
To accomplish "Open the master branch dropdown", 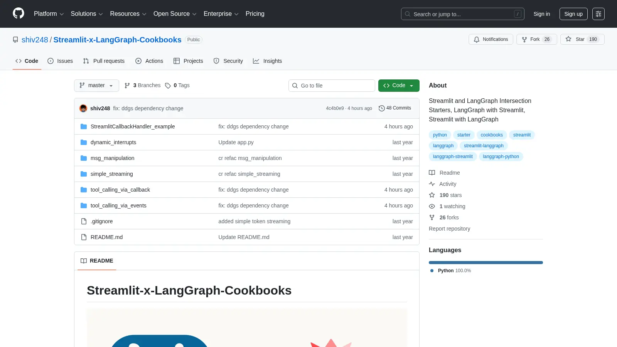I will pyautogui.click(x=96, y=86).
